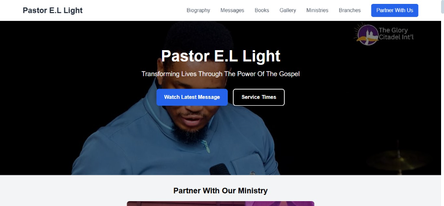444x206 pixels.
Task: Click the microphone in the hero photo
Action: tap(220, 169)
